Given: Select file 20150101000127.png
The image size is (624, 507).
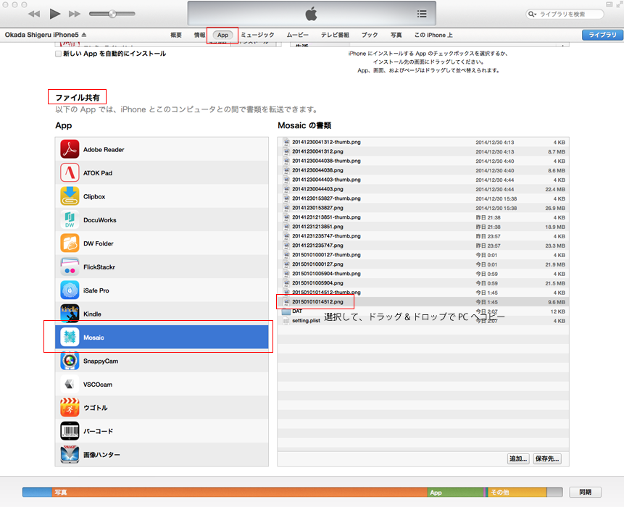Looking at the screenshot, I should click(317, 264).
